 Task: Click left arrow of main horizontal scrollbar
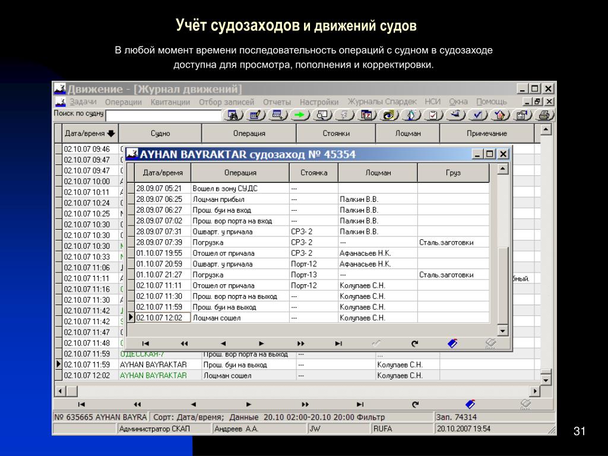point(60,391)
